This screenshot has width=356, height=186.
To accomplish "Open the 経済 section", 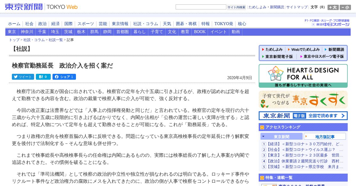I will (55, 24).
